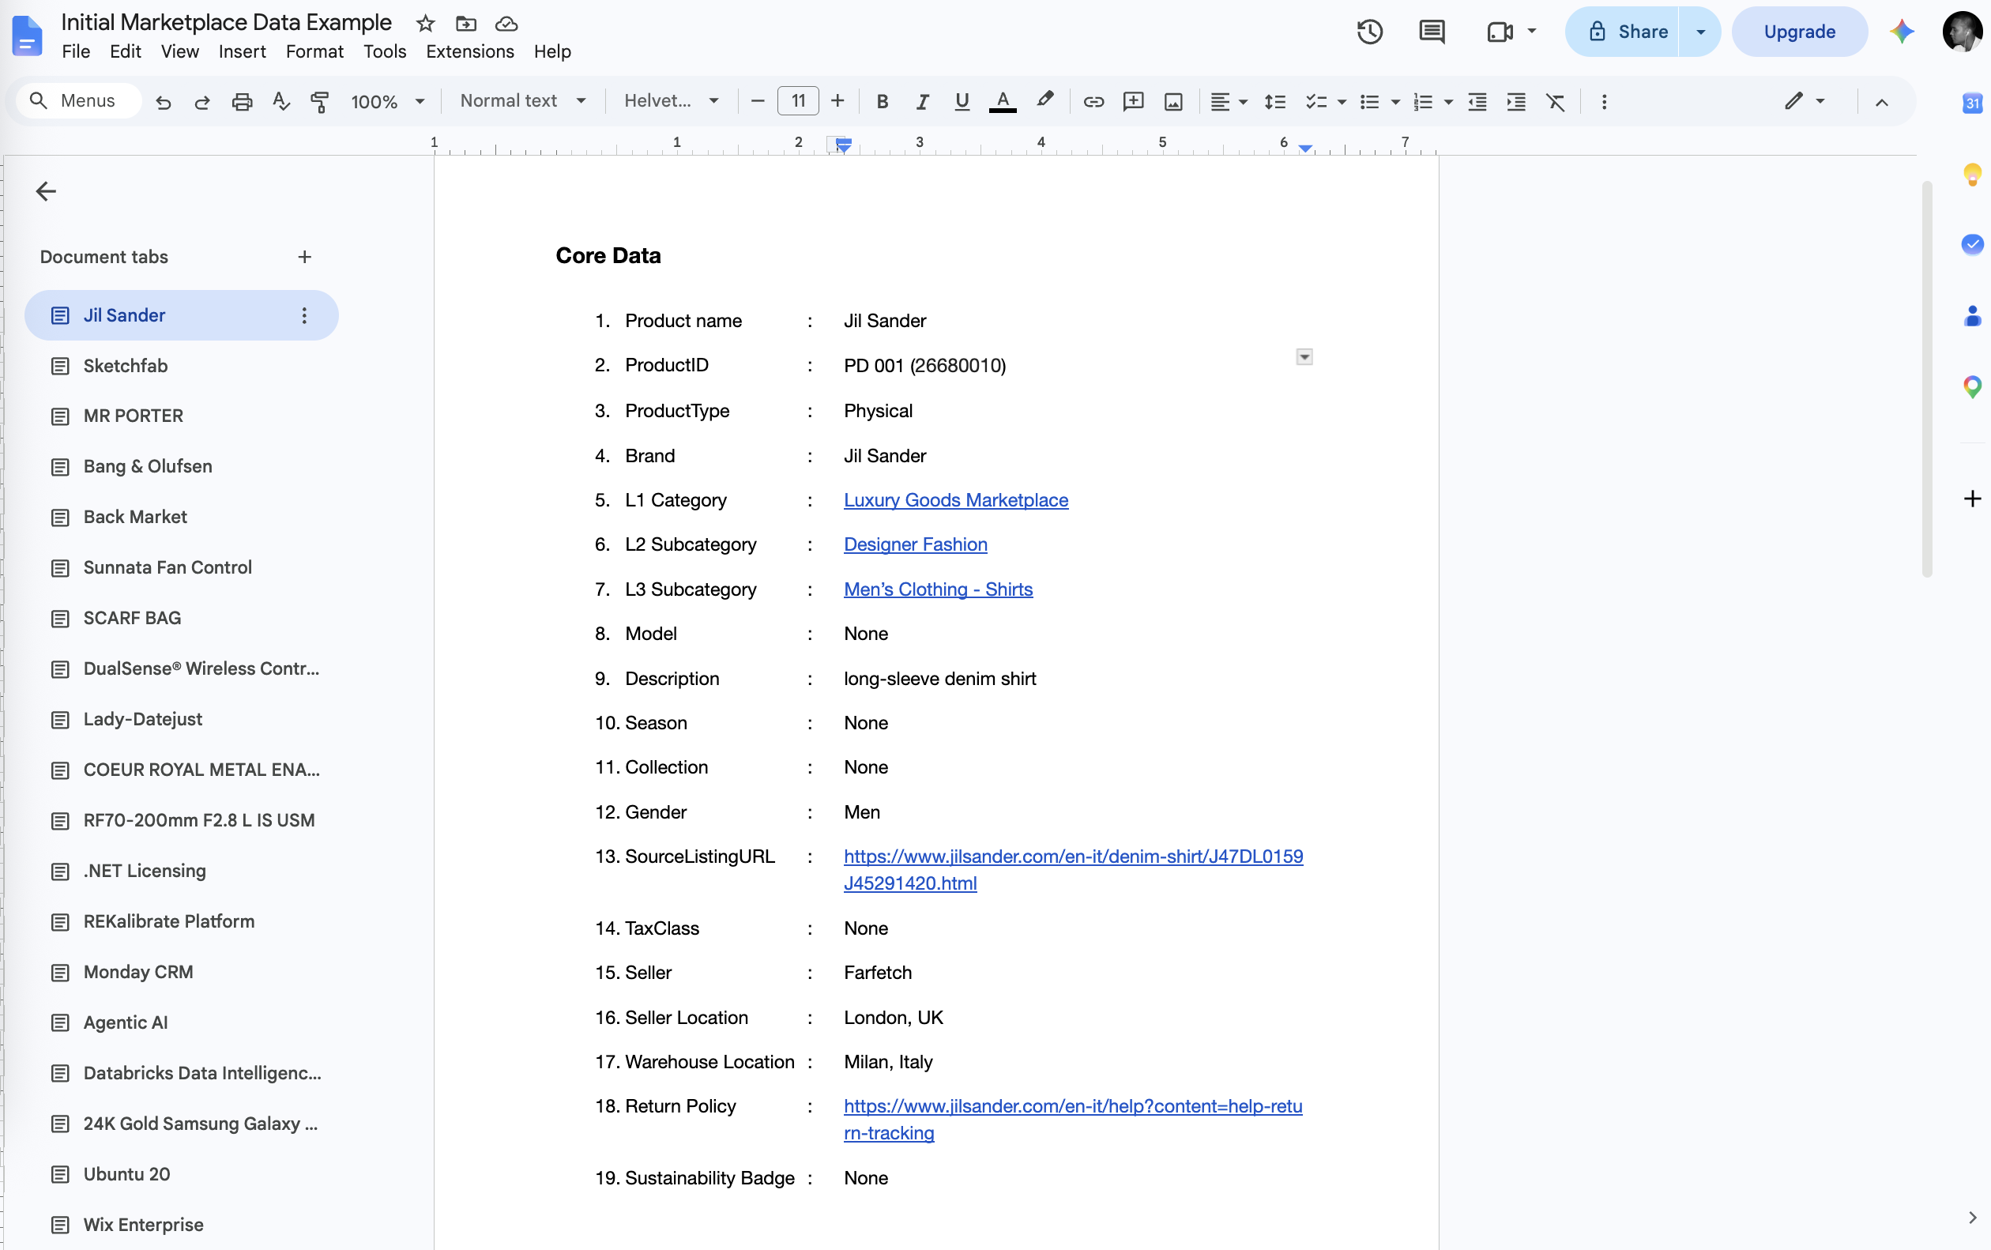The width and height of the screenshot is (1991, 1250).
Task: Open version history clock icon
Action: [1369, 32]
